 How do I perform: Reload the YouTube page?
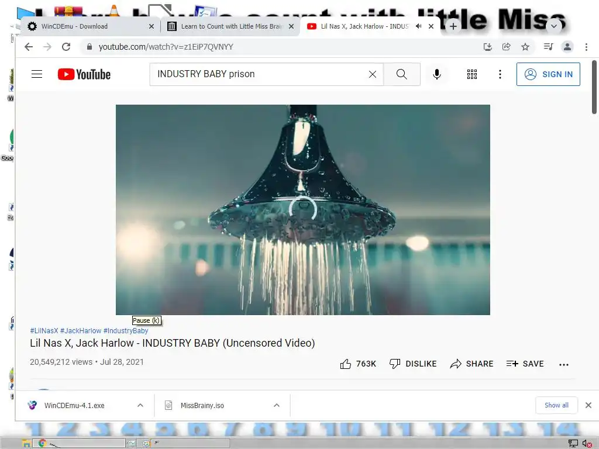click(x=66, y=47)
